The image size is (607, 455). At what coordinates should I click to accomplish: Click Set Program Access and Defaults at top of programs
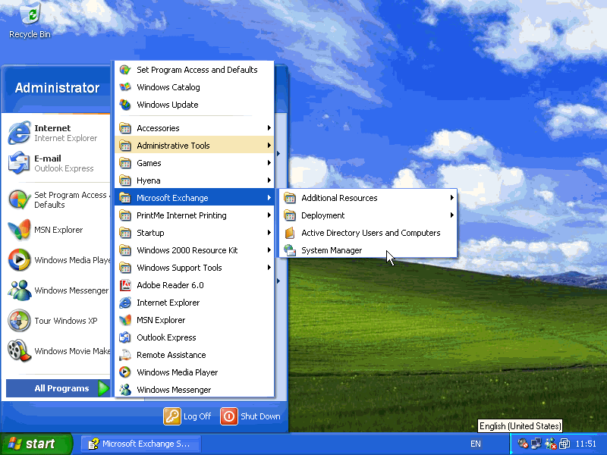(x=194, y=70)
